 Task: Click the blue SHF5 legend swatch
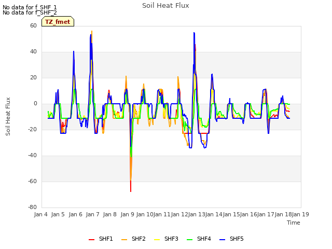pyautogui.click(x=223, y=240)
